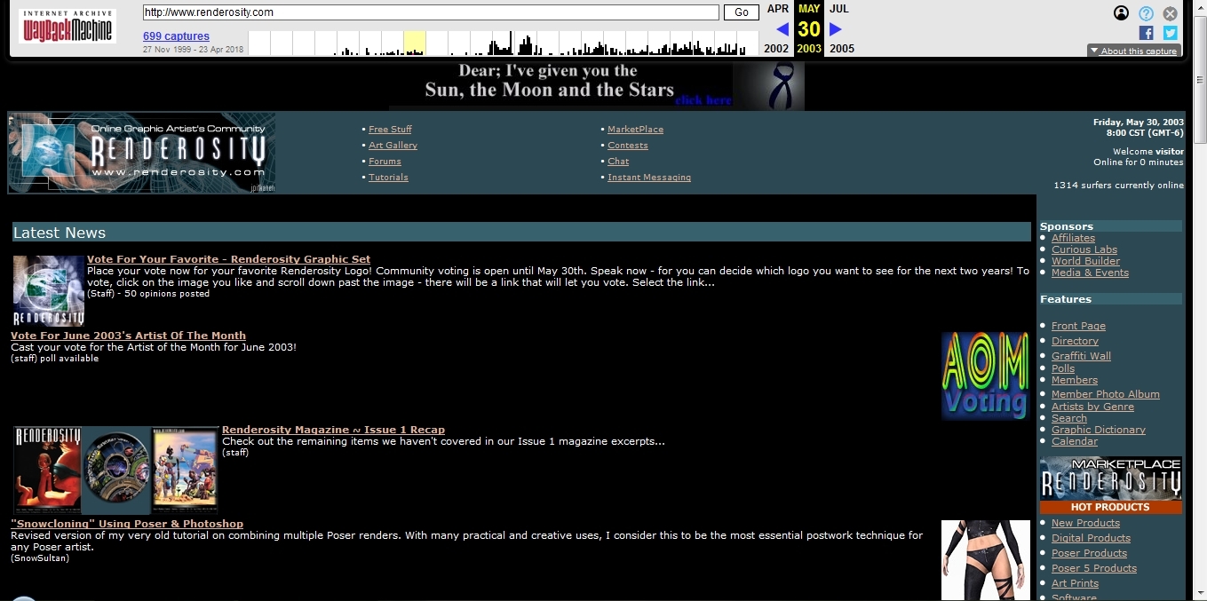Open Instant Messaging link
This screenshot has width=1207, height=601.
click(x=649, y=178)
